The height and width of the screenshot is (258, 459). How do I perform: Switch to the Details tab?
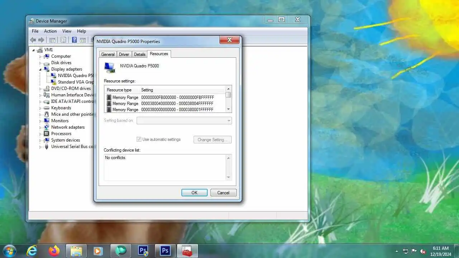tap(139, 54)
